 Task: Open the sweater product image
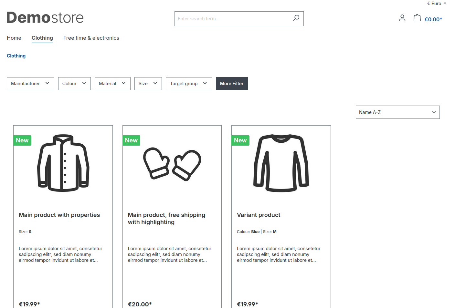pyautogui.click(x=281, y=163)
